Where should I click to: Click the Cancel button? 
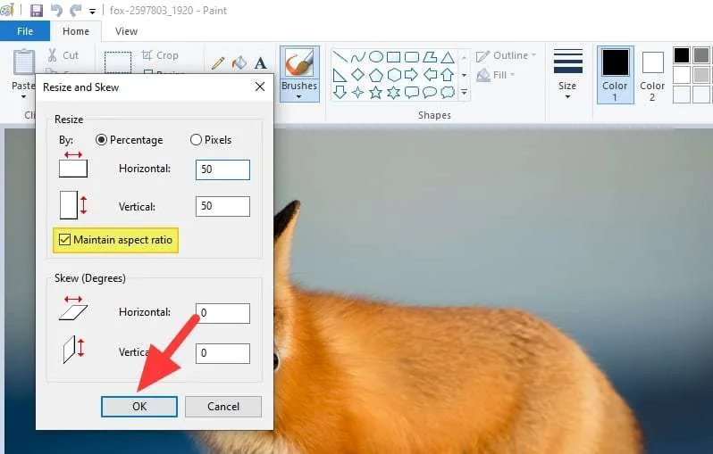point(223,407)
